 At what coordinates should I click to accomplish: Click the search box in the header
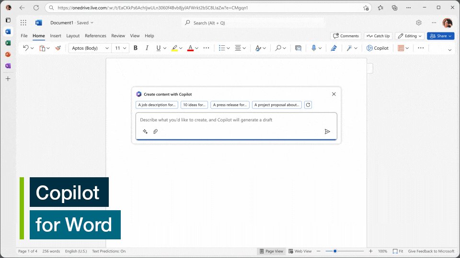click(x=253, y=23)
